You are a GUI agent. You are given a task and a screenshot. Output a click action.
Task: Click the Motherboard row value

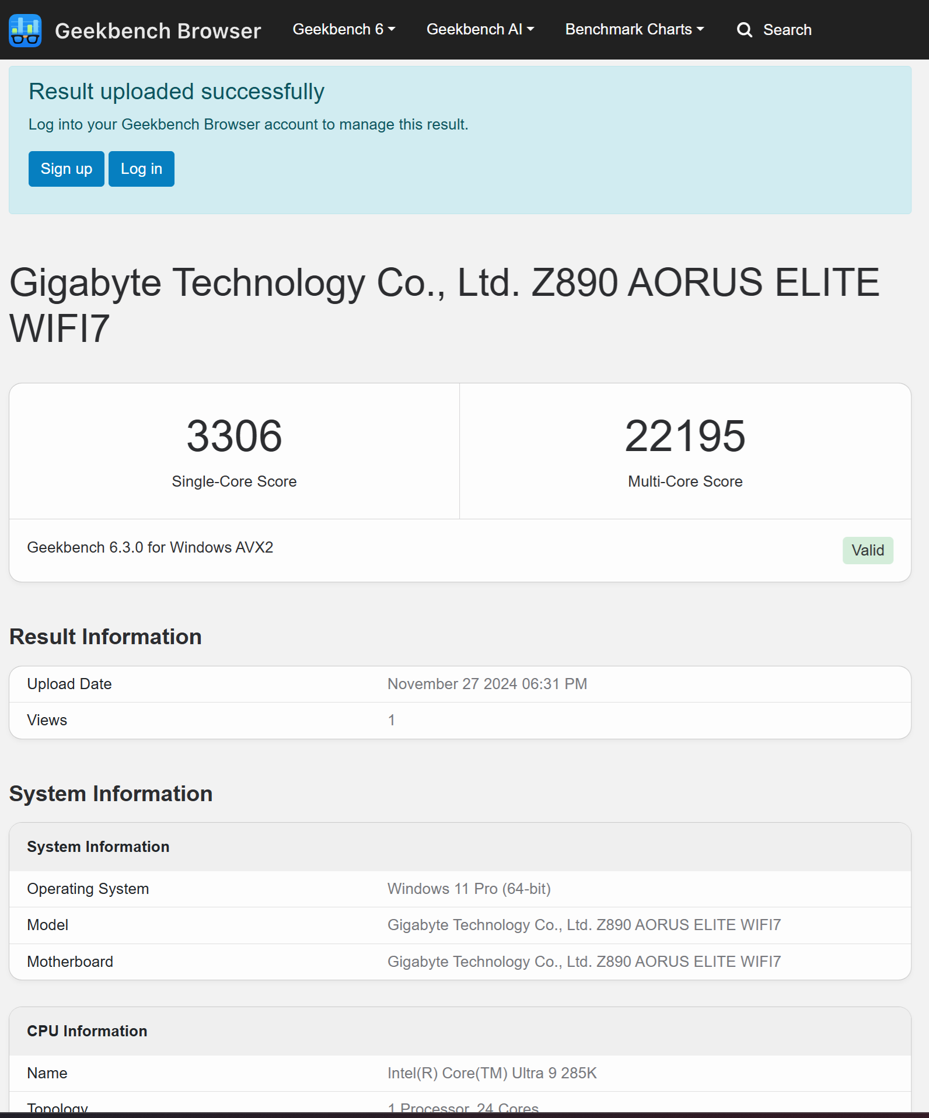click(x=584, y=962)
